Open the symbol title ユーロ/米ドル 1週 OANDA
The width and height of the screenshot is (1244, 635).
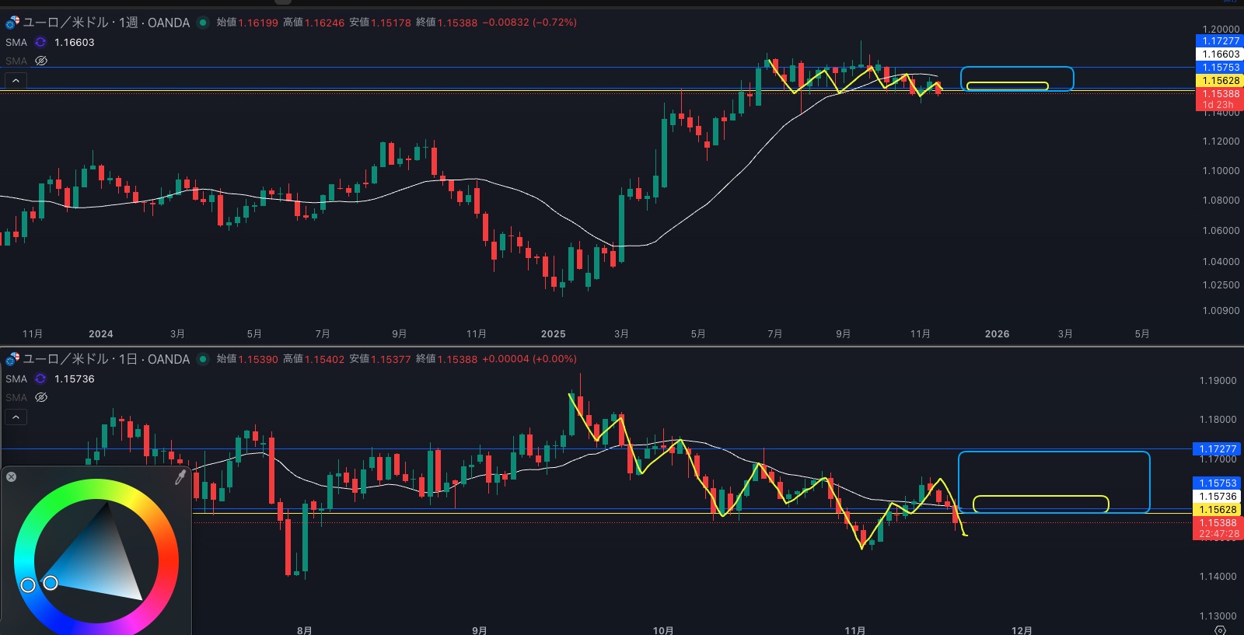pos(106,23)
